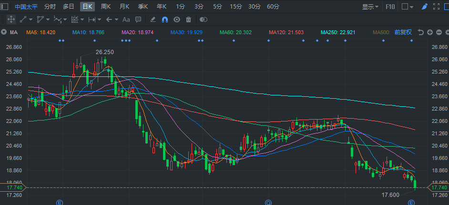Click the fullscreen expand icon

pos(437,6)
